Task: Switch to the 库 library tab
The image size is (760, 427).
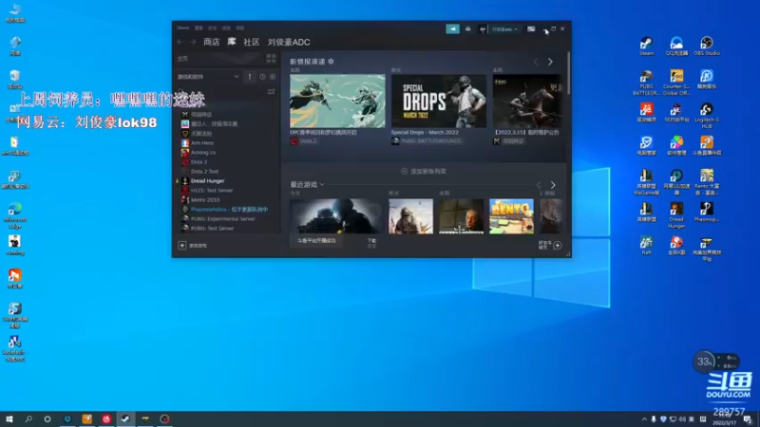Action: (x=232, y=42)
